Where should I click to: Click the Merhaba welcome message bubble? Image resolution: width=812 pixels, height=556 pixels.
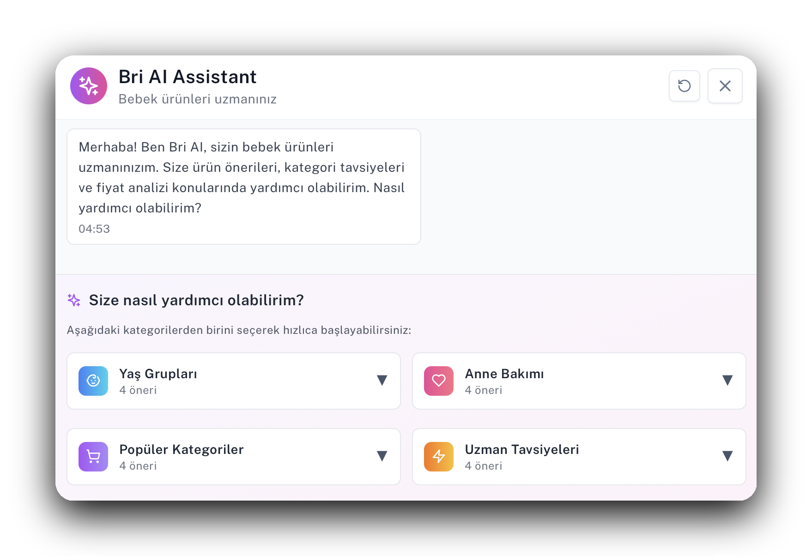[x=243, y=178]
